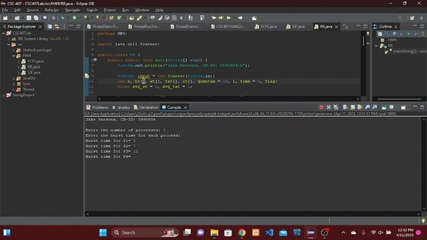The width and height of the screenshot is (427, 240).
Task: Collapse the HW9 package node
Action: 13,56
